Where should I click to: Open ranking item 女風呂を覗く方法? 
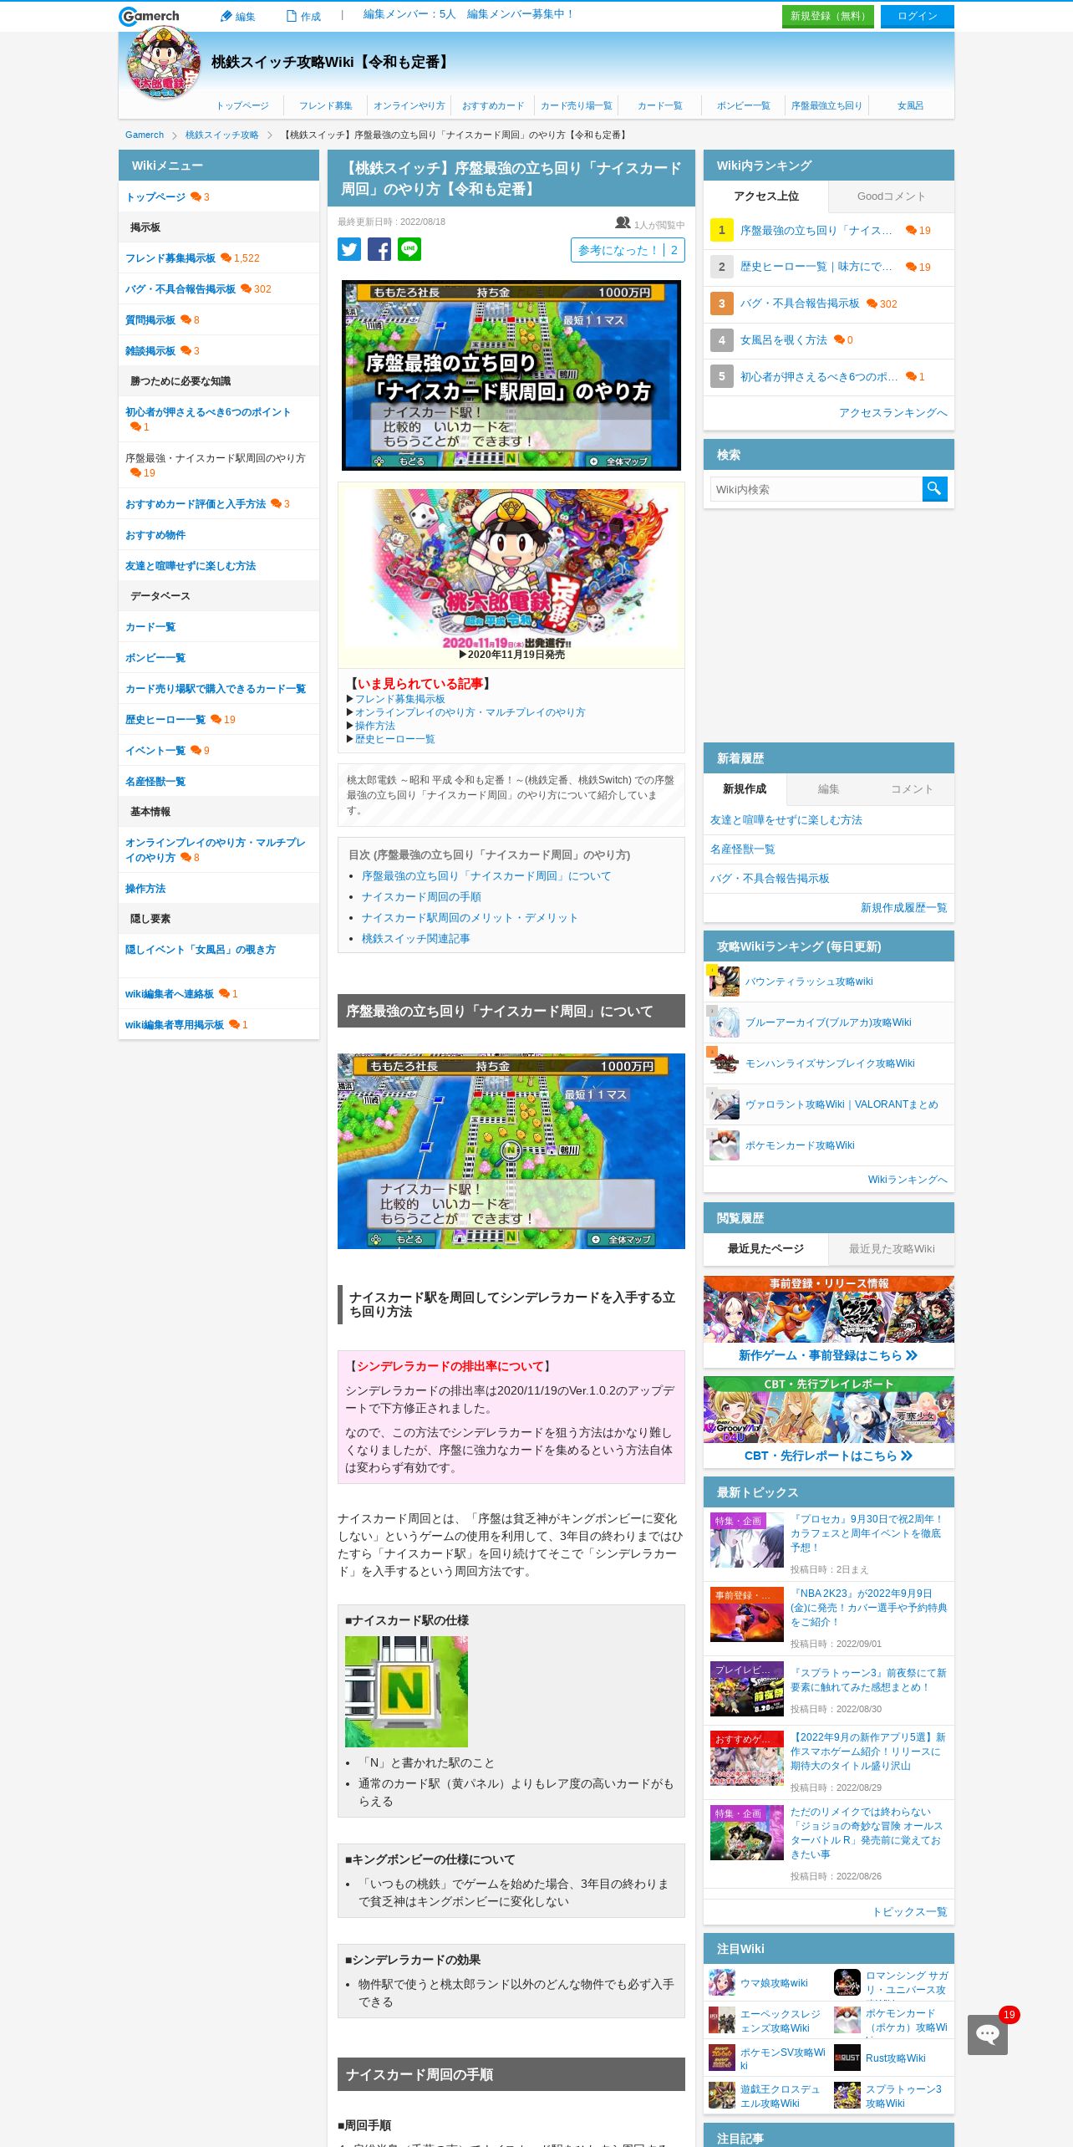784,340
